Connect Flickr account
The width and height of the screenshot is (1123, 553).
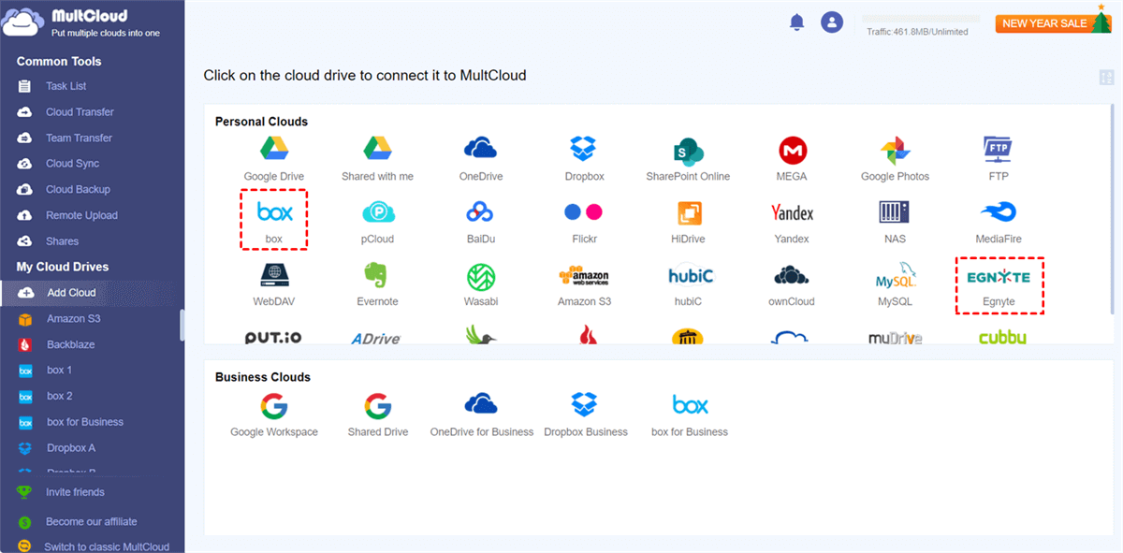tap(584, 212)
